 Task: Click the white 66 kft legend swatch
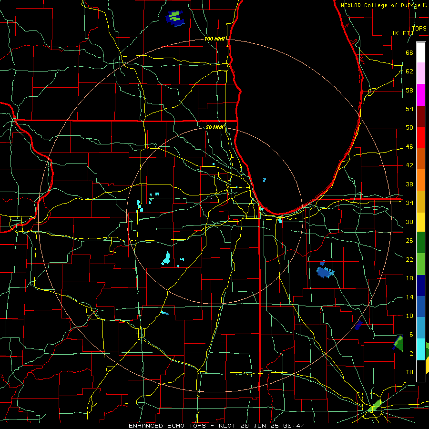point(421,52)
